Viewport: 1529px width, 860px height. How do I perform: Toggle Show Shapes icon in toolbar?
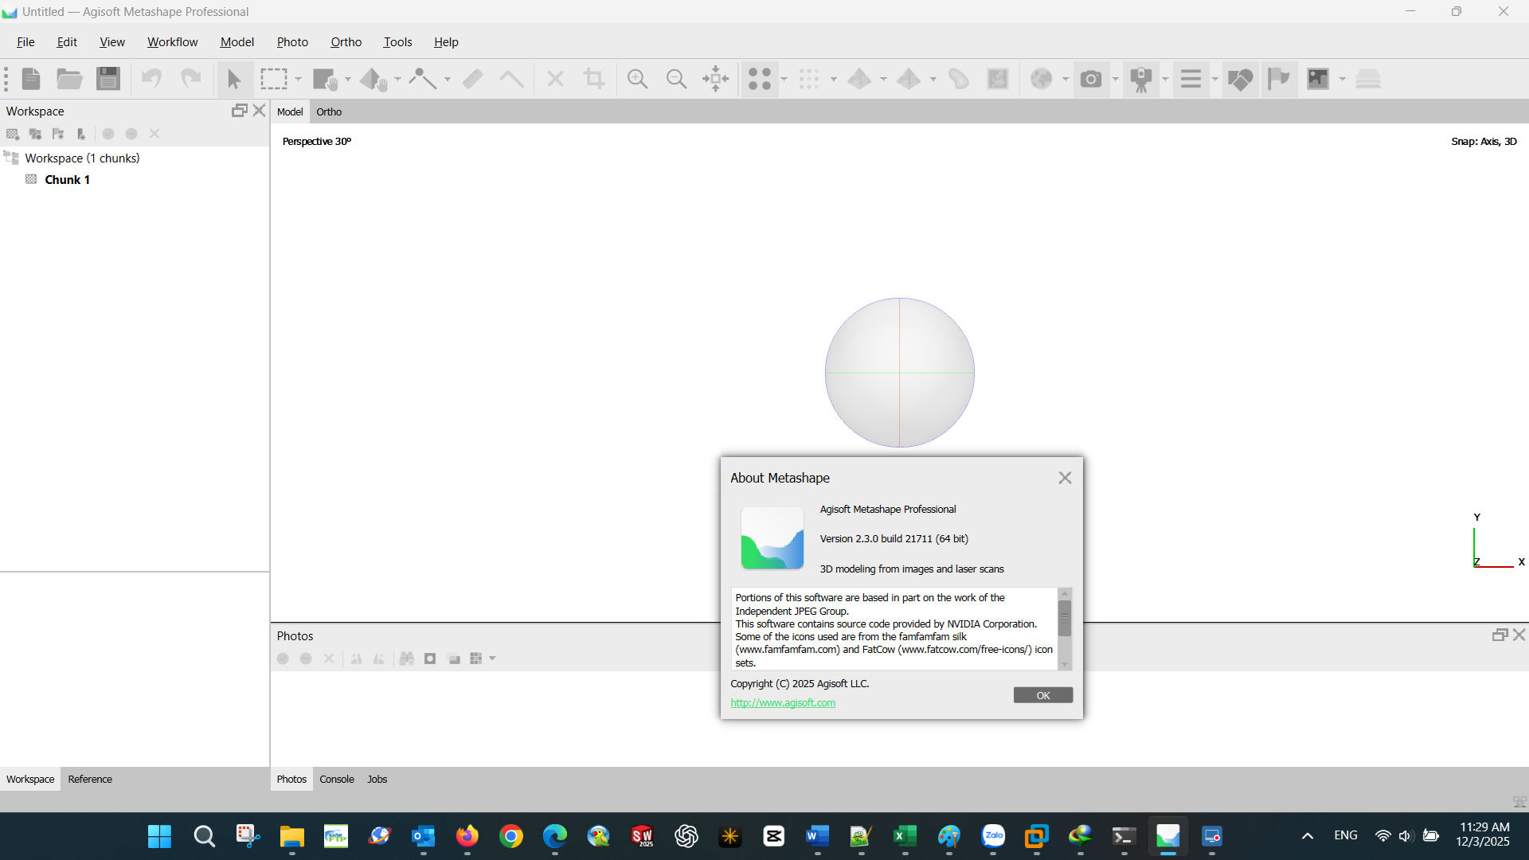(1240, 79)
